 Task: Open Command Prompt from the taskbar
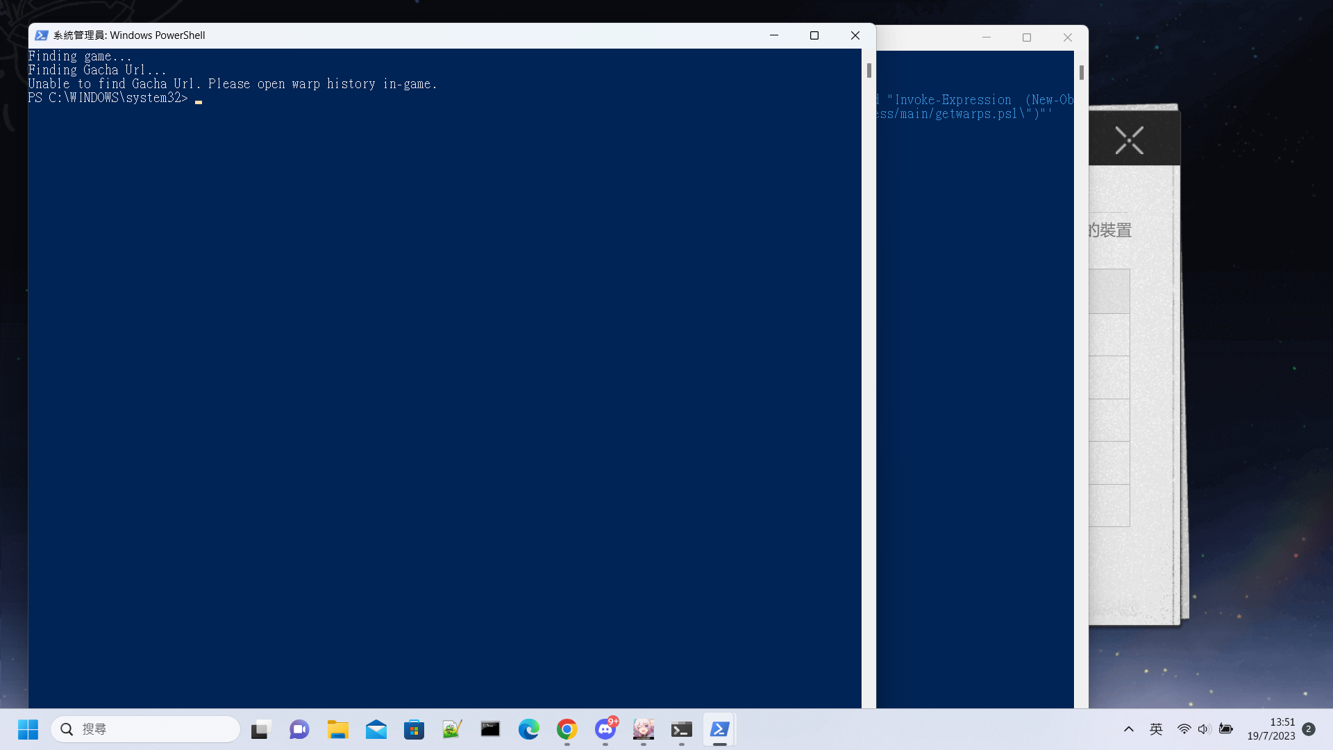point(490,729)
